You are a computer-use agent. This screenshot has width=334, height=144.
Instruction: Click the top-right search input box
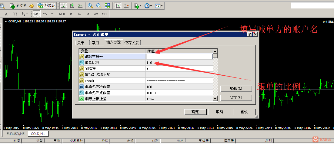tap(312, 5)
